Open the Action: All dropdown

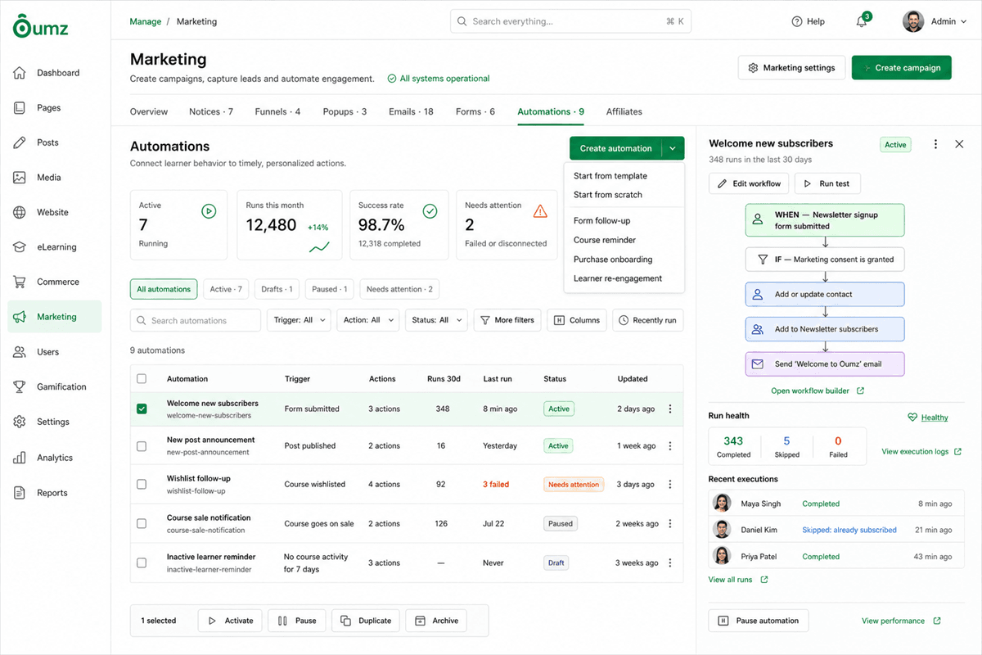[367, 320]
